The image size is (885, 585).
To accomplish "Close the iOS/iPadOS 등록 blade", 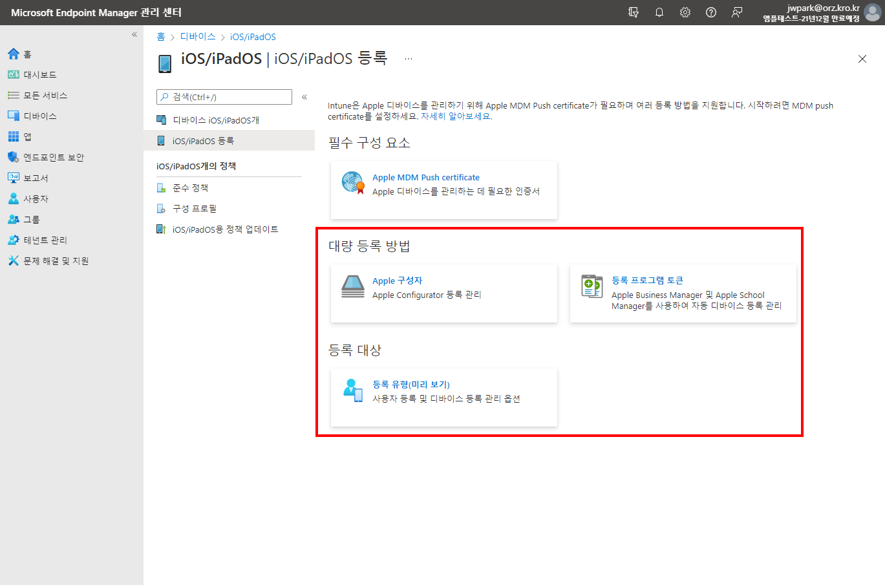I will click(x=862, y=59).
